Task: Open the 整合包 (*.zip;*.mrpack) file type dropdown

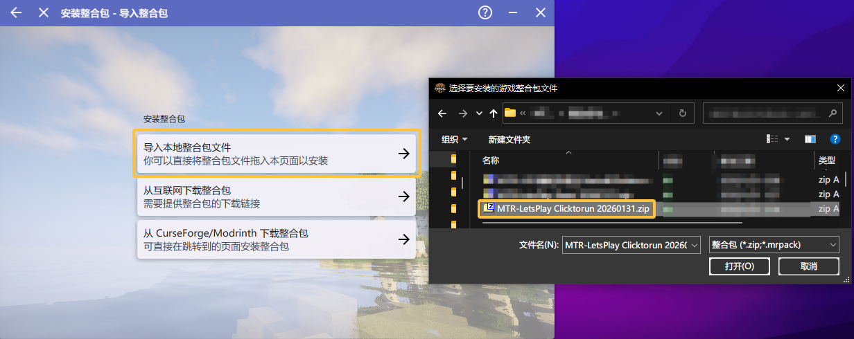Action: tap(774, 244)
